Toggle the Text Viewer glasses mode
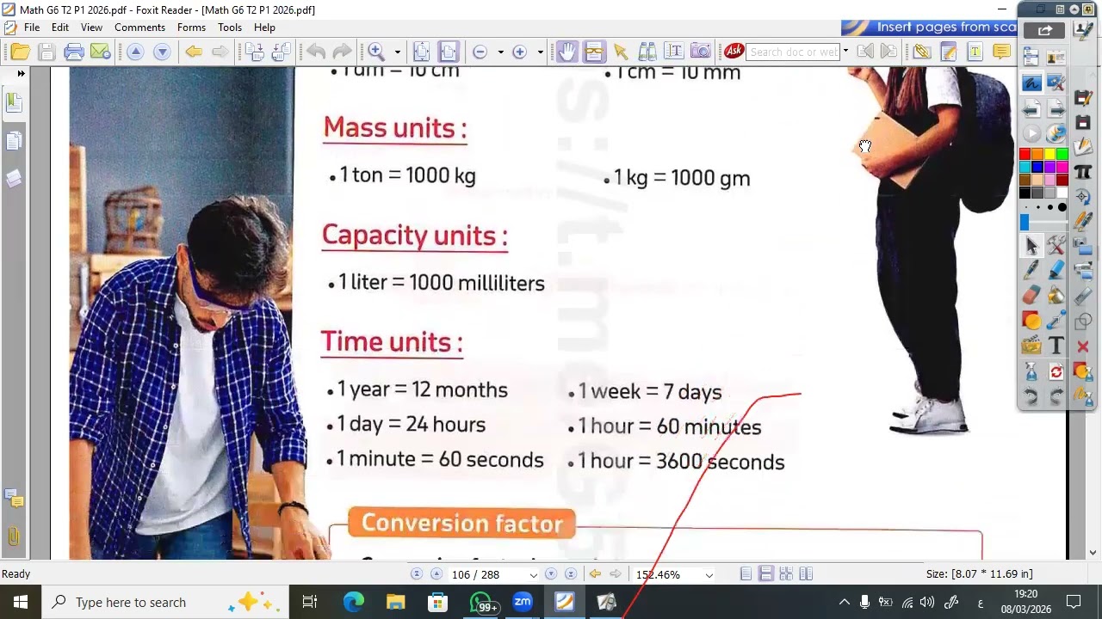The image size is (1102, 619). 594,52
